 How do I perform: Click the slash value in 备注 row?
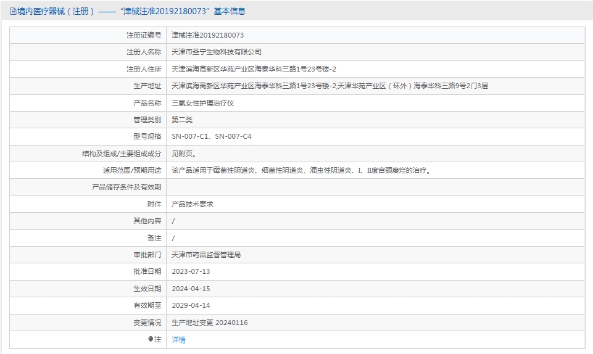coord(173,239)
